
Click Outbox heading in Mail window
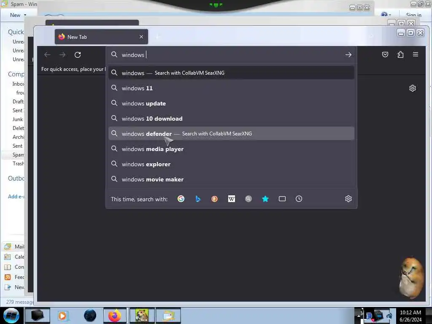point(16,178)
